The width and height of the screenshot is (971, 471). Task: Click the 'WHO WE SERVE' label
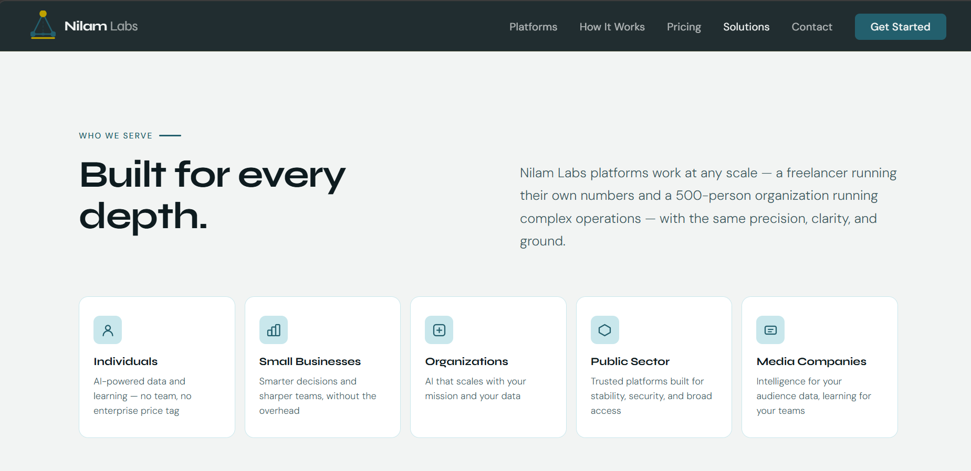coord(116,136)
